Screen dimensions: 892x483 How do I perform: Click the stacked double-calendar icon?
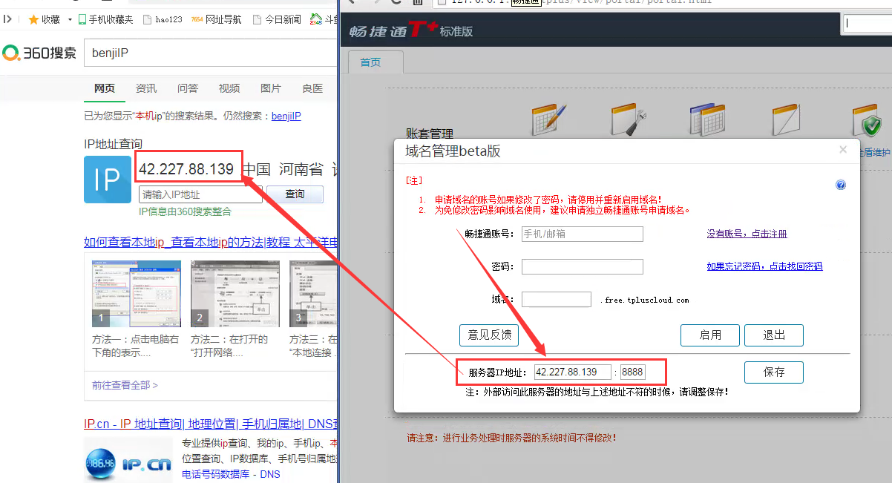point(707,120)
